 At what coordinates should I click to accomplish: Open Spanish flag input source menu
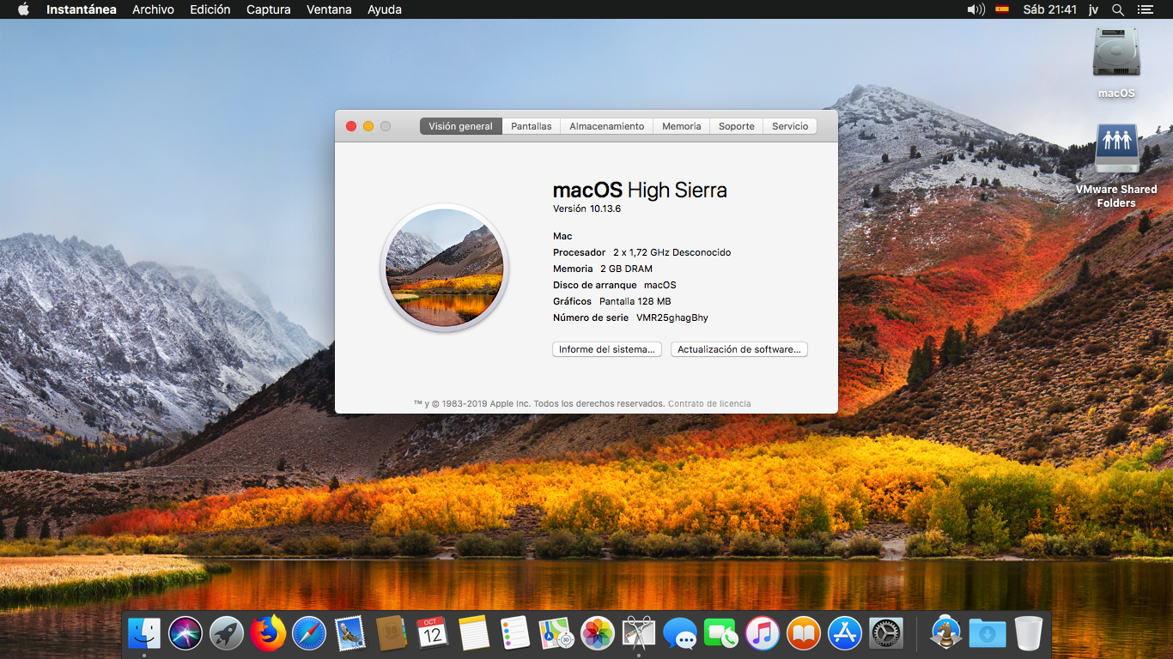(1002, 9)
